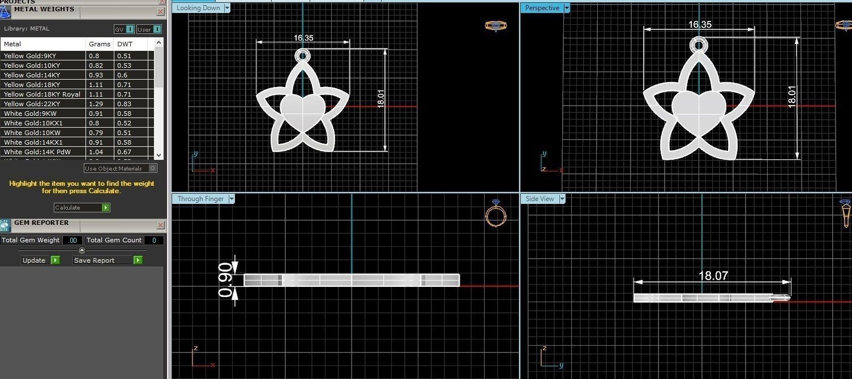The width and height of the screenshot is (852, 379).
Task: Select Yellow Gold:10KY row
Action: coord(77,66)
